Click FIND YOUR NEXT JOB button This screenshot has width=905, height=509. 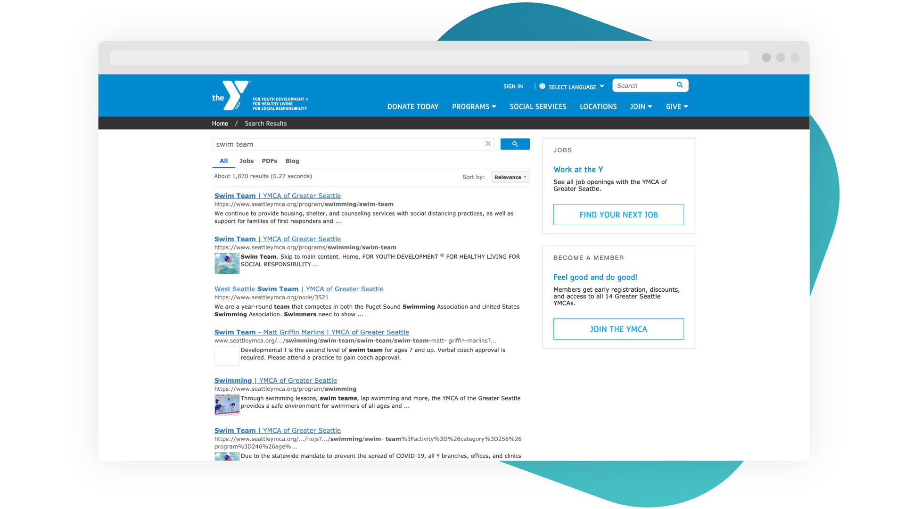[618, 214]
